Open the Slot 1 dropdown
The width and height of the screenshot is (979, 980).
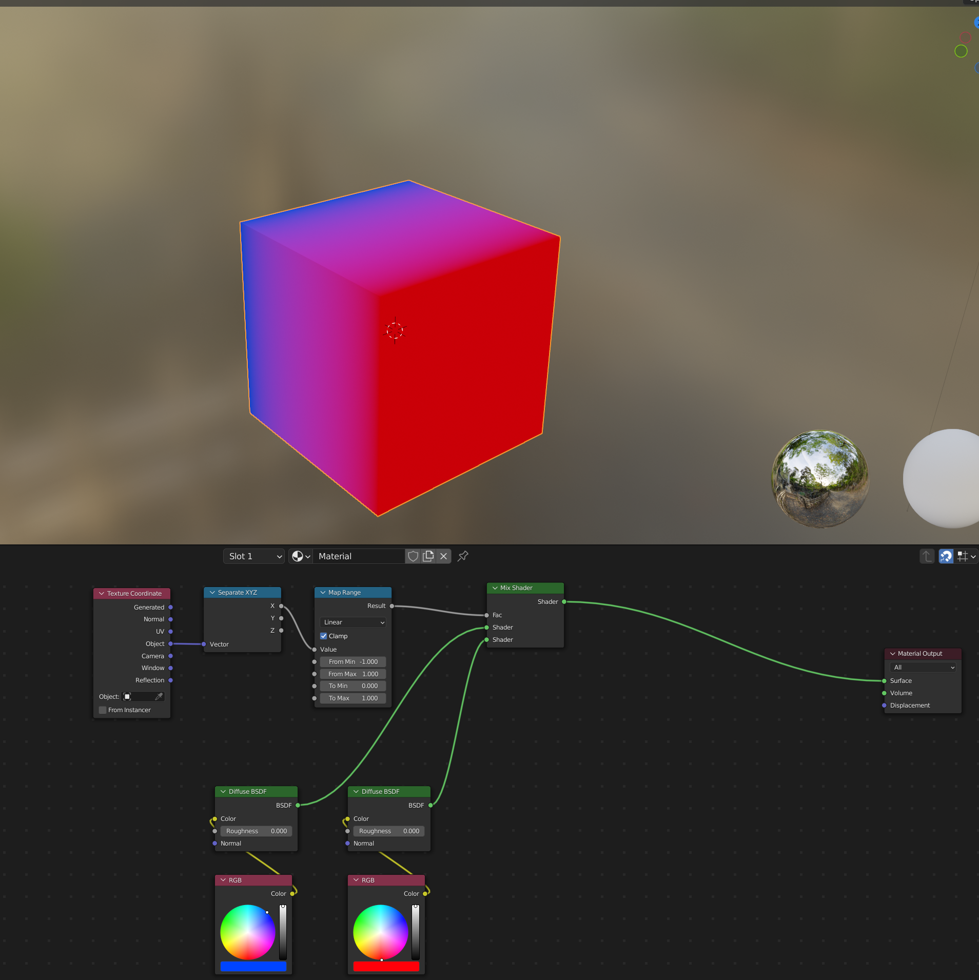(x=253, y=556)
